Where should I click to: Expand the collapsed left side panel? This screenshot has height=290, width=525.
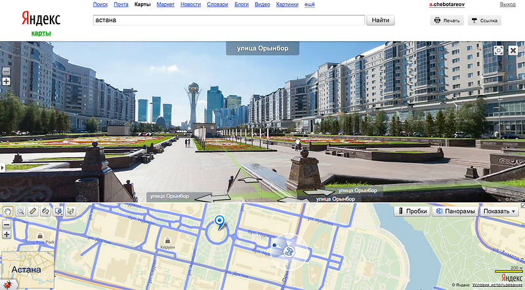tap(2, 168)
